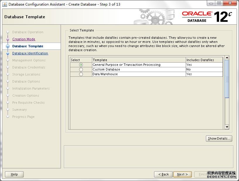Viewport: 239px width, 181px height.
Task: Maximize the Database Configuration Assistant window
Action: click(219, 4)
